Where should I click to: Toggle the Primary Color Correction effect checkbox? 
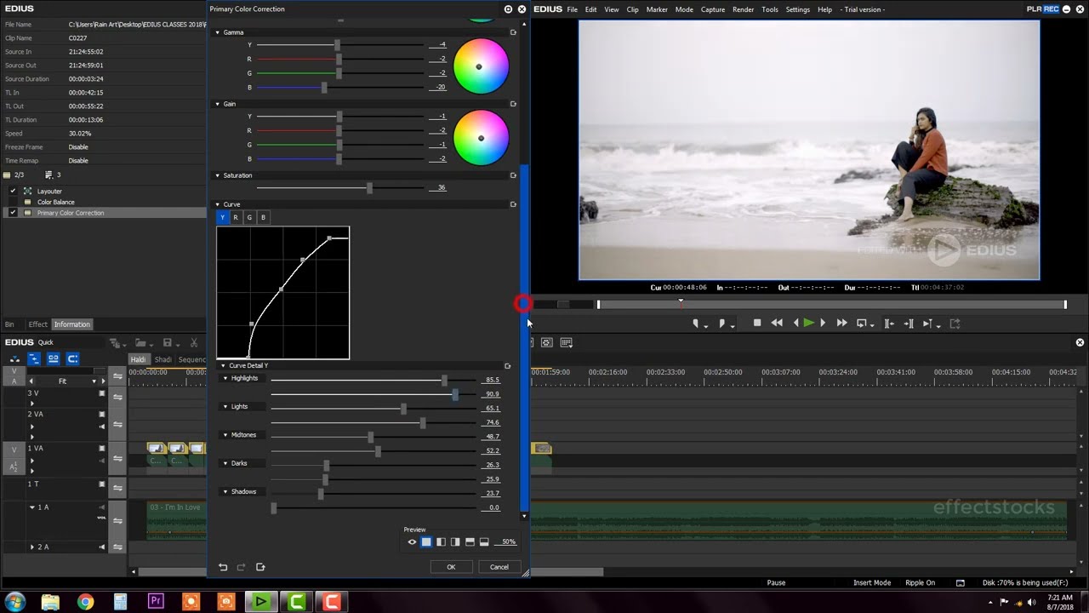(13, 213)
